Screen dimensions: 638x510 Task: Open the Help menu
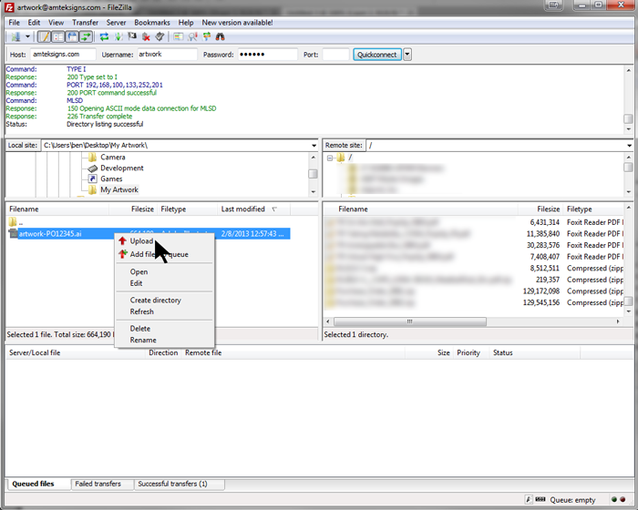186,23
